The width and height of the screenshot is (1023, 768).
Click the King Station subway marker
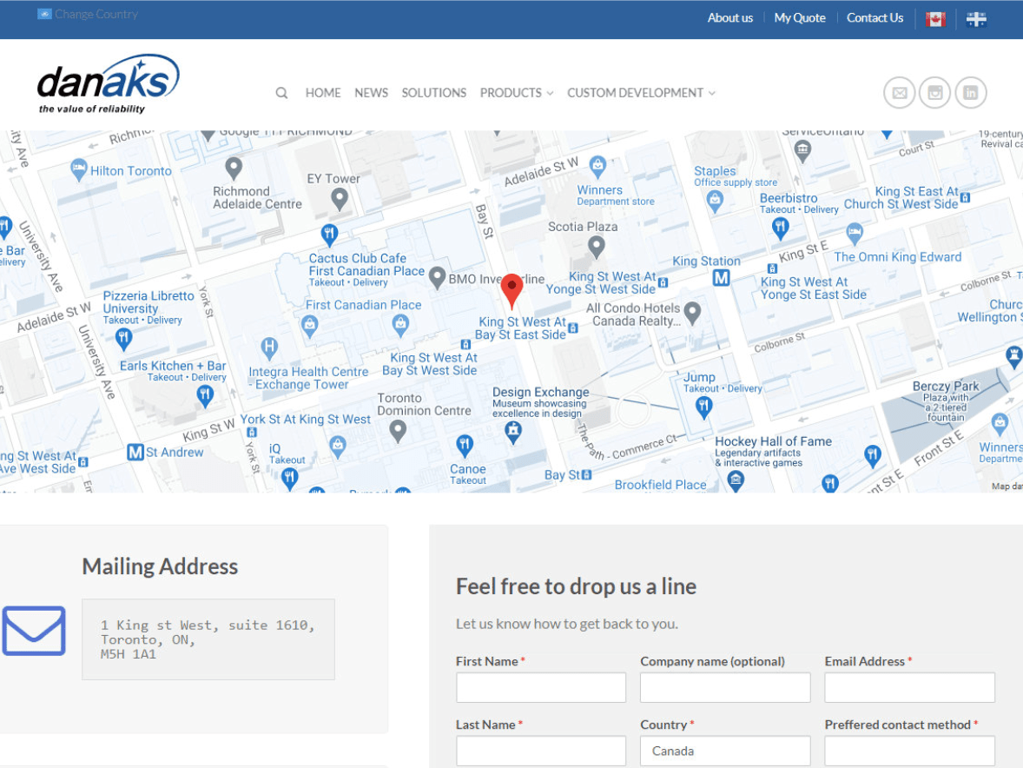tap(721, 278)
